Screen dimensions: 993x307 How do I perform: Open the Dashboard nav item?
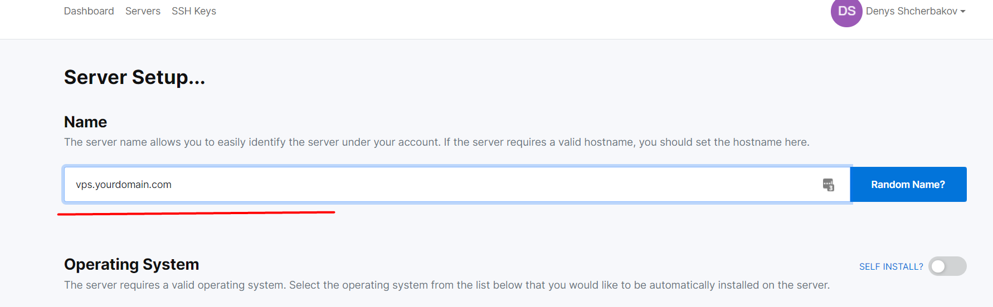point(89,11)
